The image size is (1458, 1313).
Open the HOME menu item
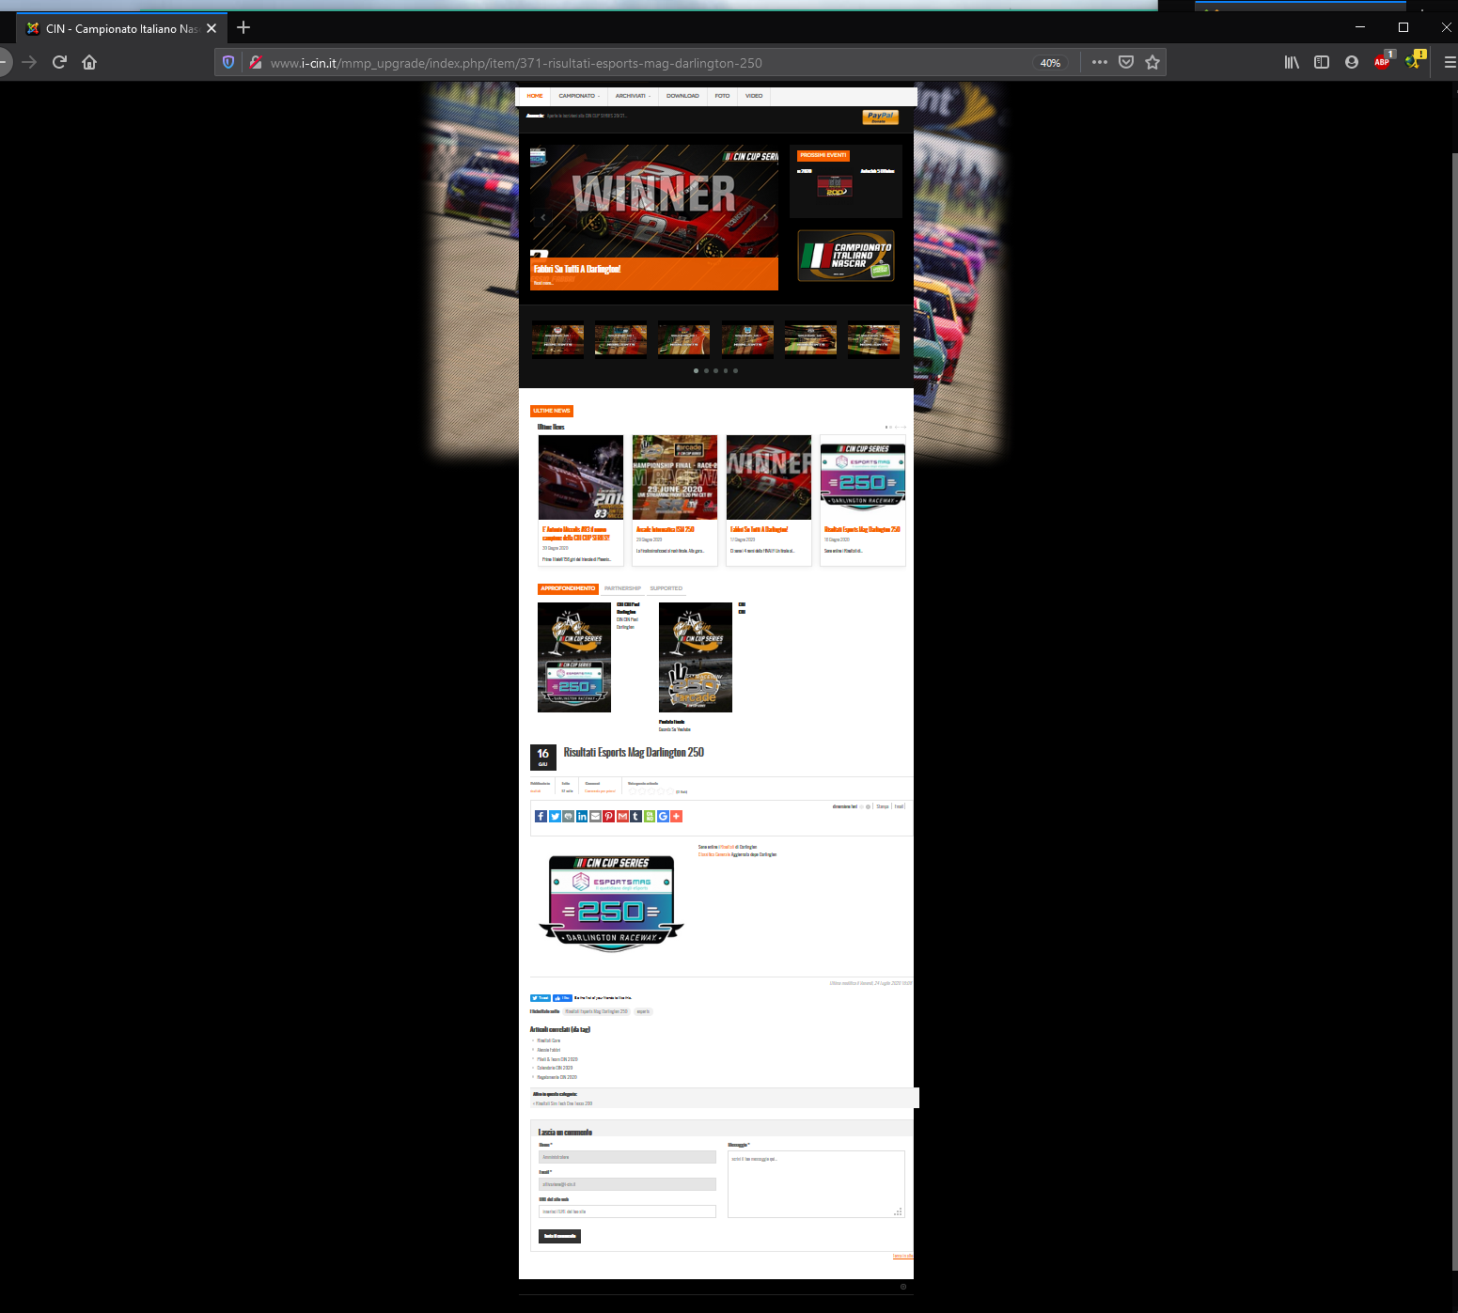coord(535,96)
